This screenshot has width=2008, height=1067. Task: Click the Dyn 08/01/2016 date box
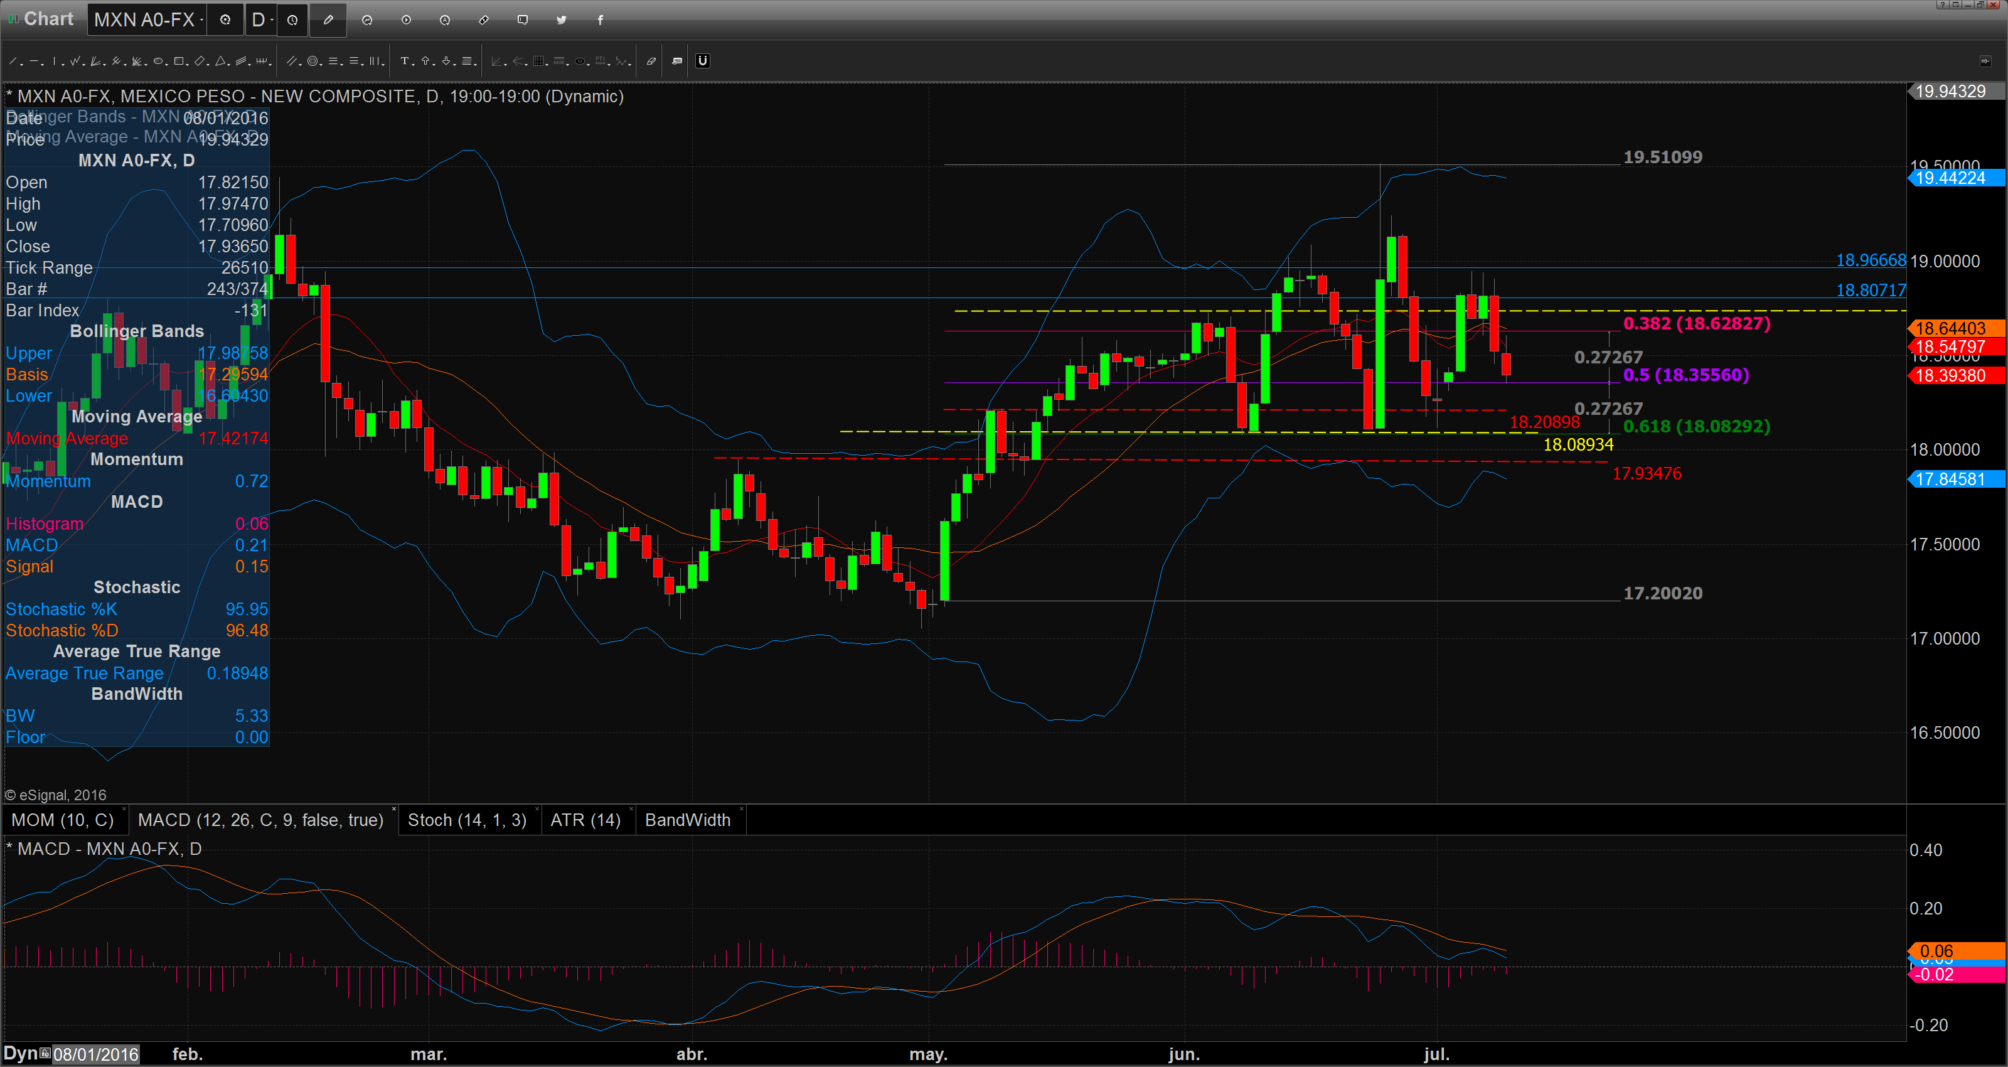[x=95, y=1054]
